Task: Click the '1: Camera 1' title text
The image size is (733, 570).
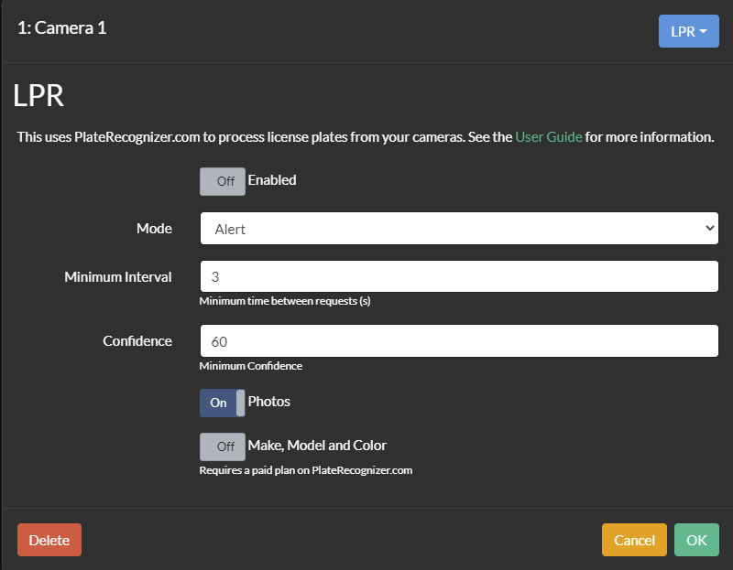Action: pos(62,28)
